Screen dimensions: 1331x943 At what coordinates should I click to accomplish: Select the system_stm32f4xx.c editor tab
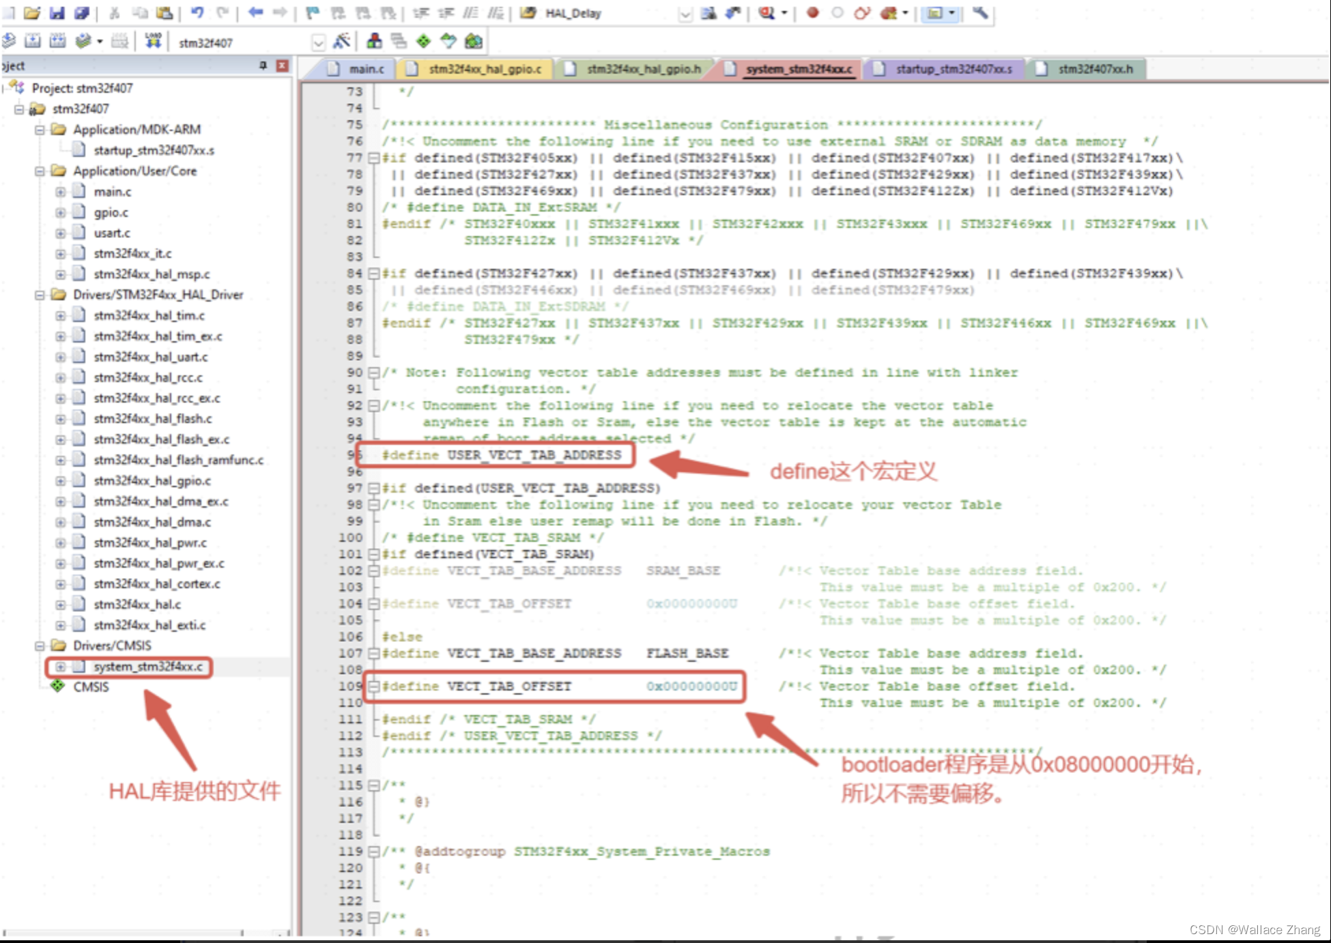(789, 69)
